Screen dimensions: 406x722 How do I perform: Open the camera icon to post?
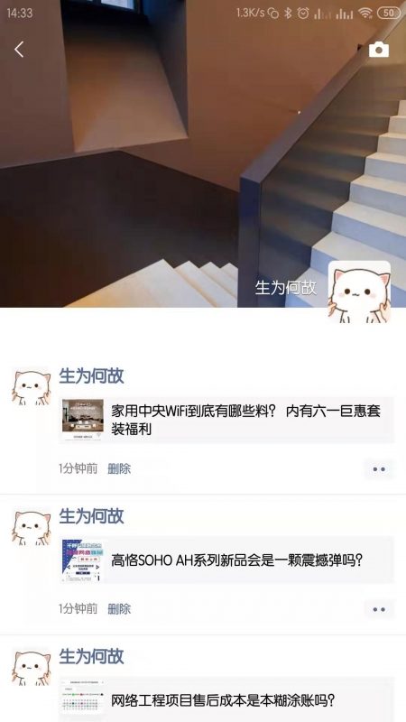tap(379, 50)
